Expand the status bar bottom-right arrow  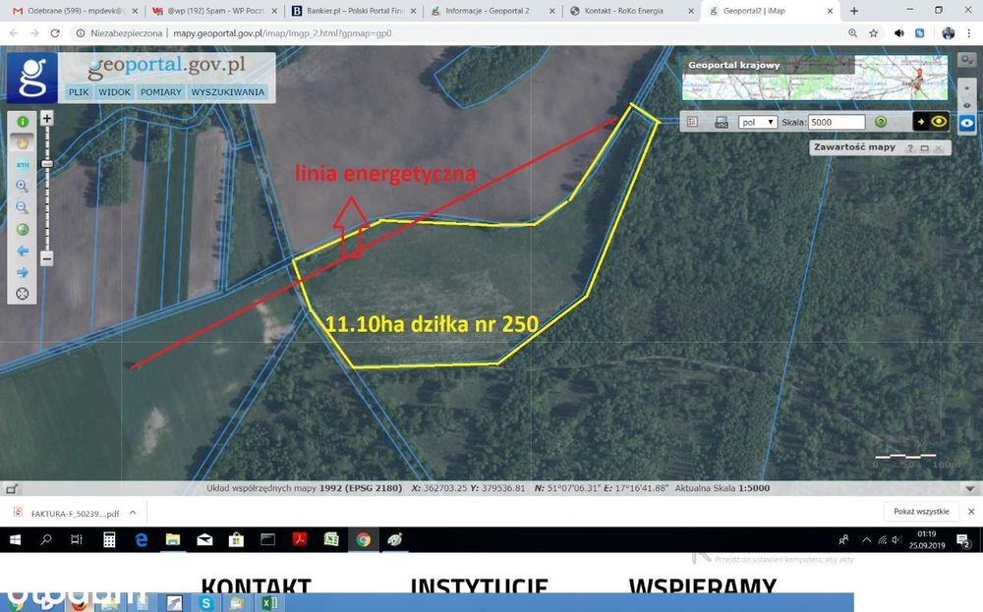970,488
